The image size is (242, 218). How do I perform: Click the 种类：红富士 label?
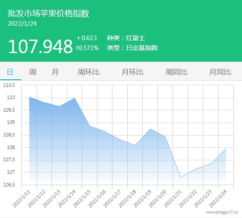126,38
